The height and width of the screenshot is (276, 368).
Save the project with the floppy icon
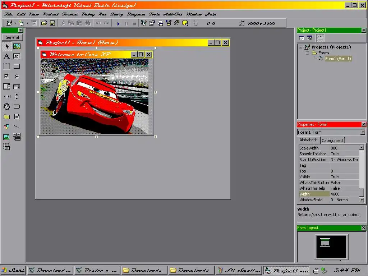(52, 23)
